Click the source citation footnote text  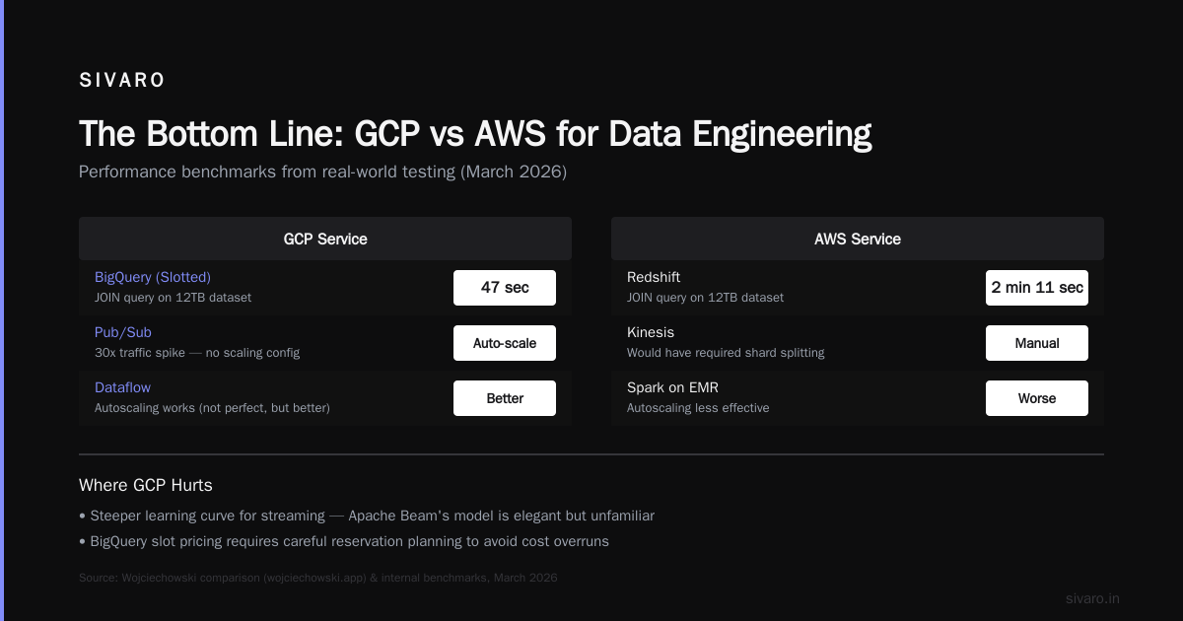318,578
